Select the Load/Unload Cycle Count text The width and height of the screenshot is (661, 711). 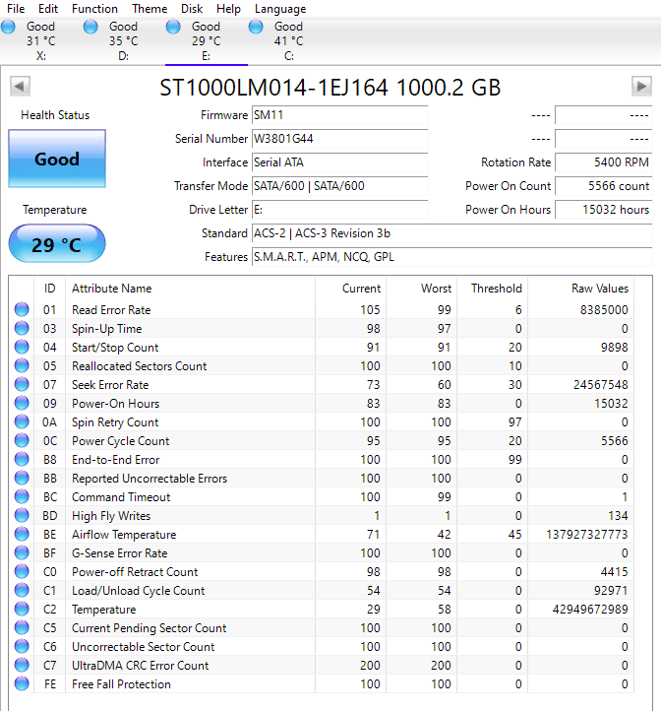tap(138, 591)
